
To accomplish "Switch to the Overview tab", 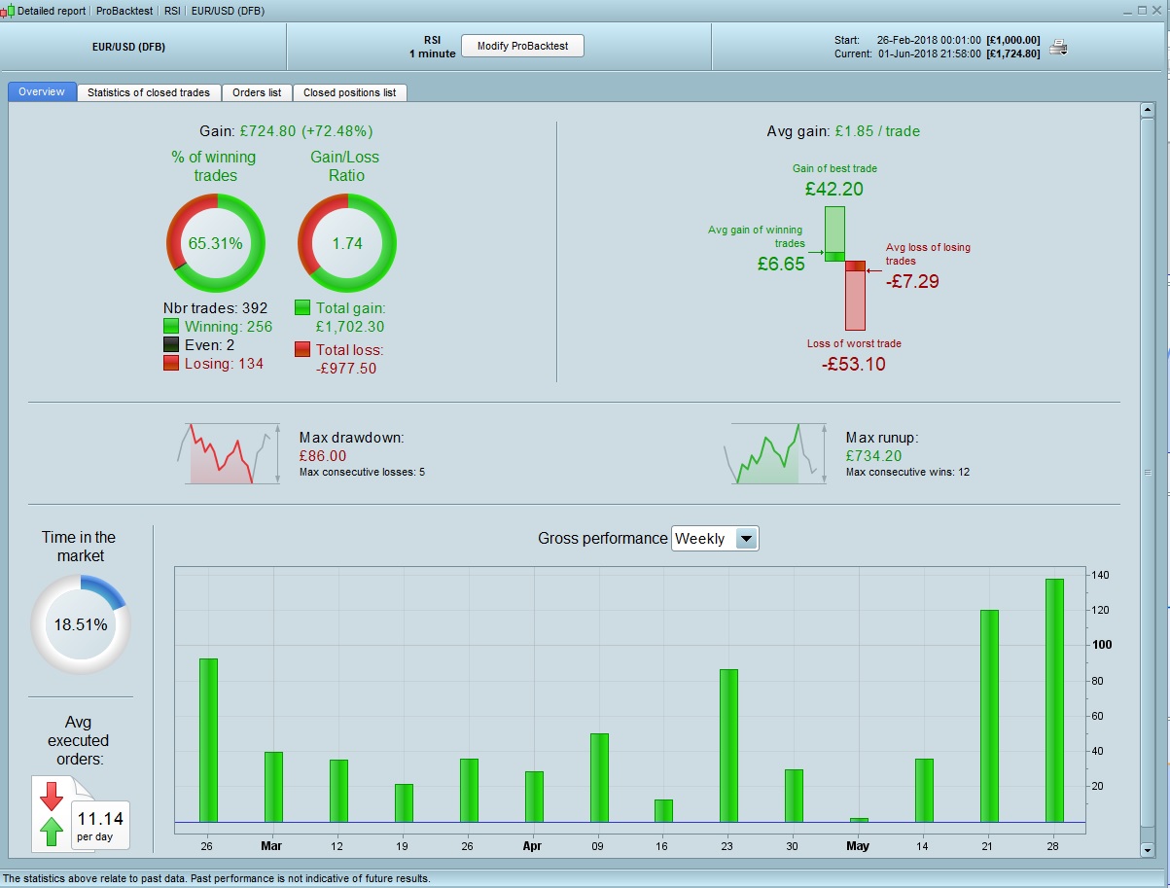I will (x=42, y=92).
